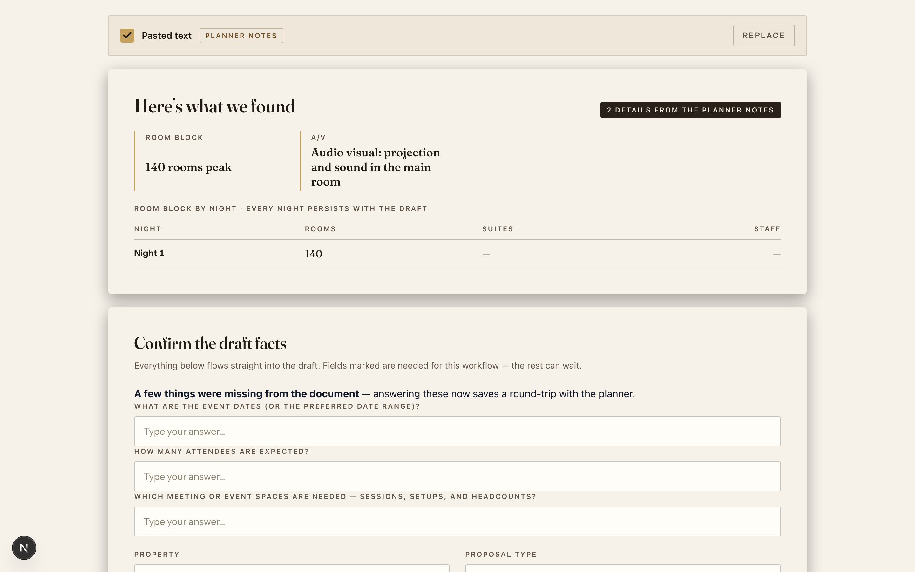Image resolution: width=915 pixels, height=572 pixels.
Task: Toggle the Pasted text checkbox
Action: 127,36
